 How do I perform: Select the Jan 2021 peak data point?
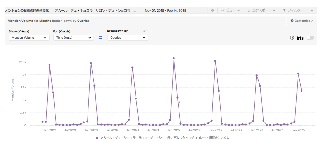[132, 67]
